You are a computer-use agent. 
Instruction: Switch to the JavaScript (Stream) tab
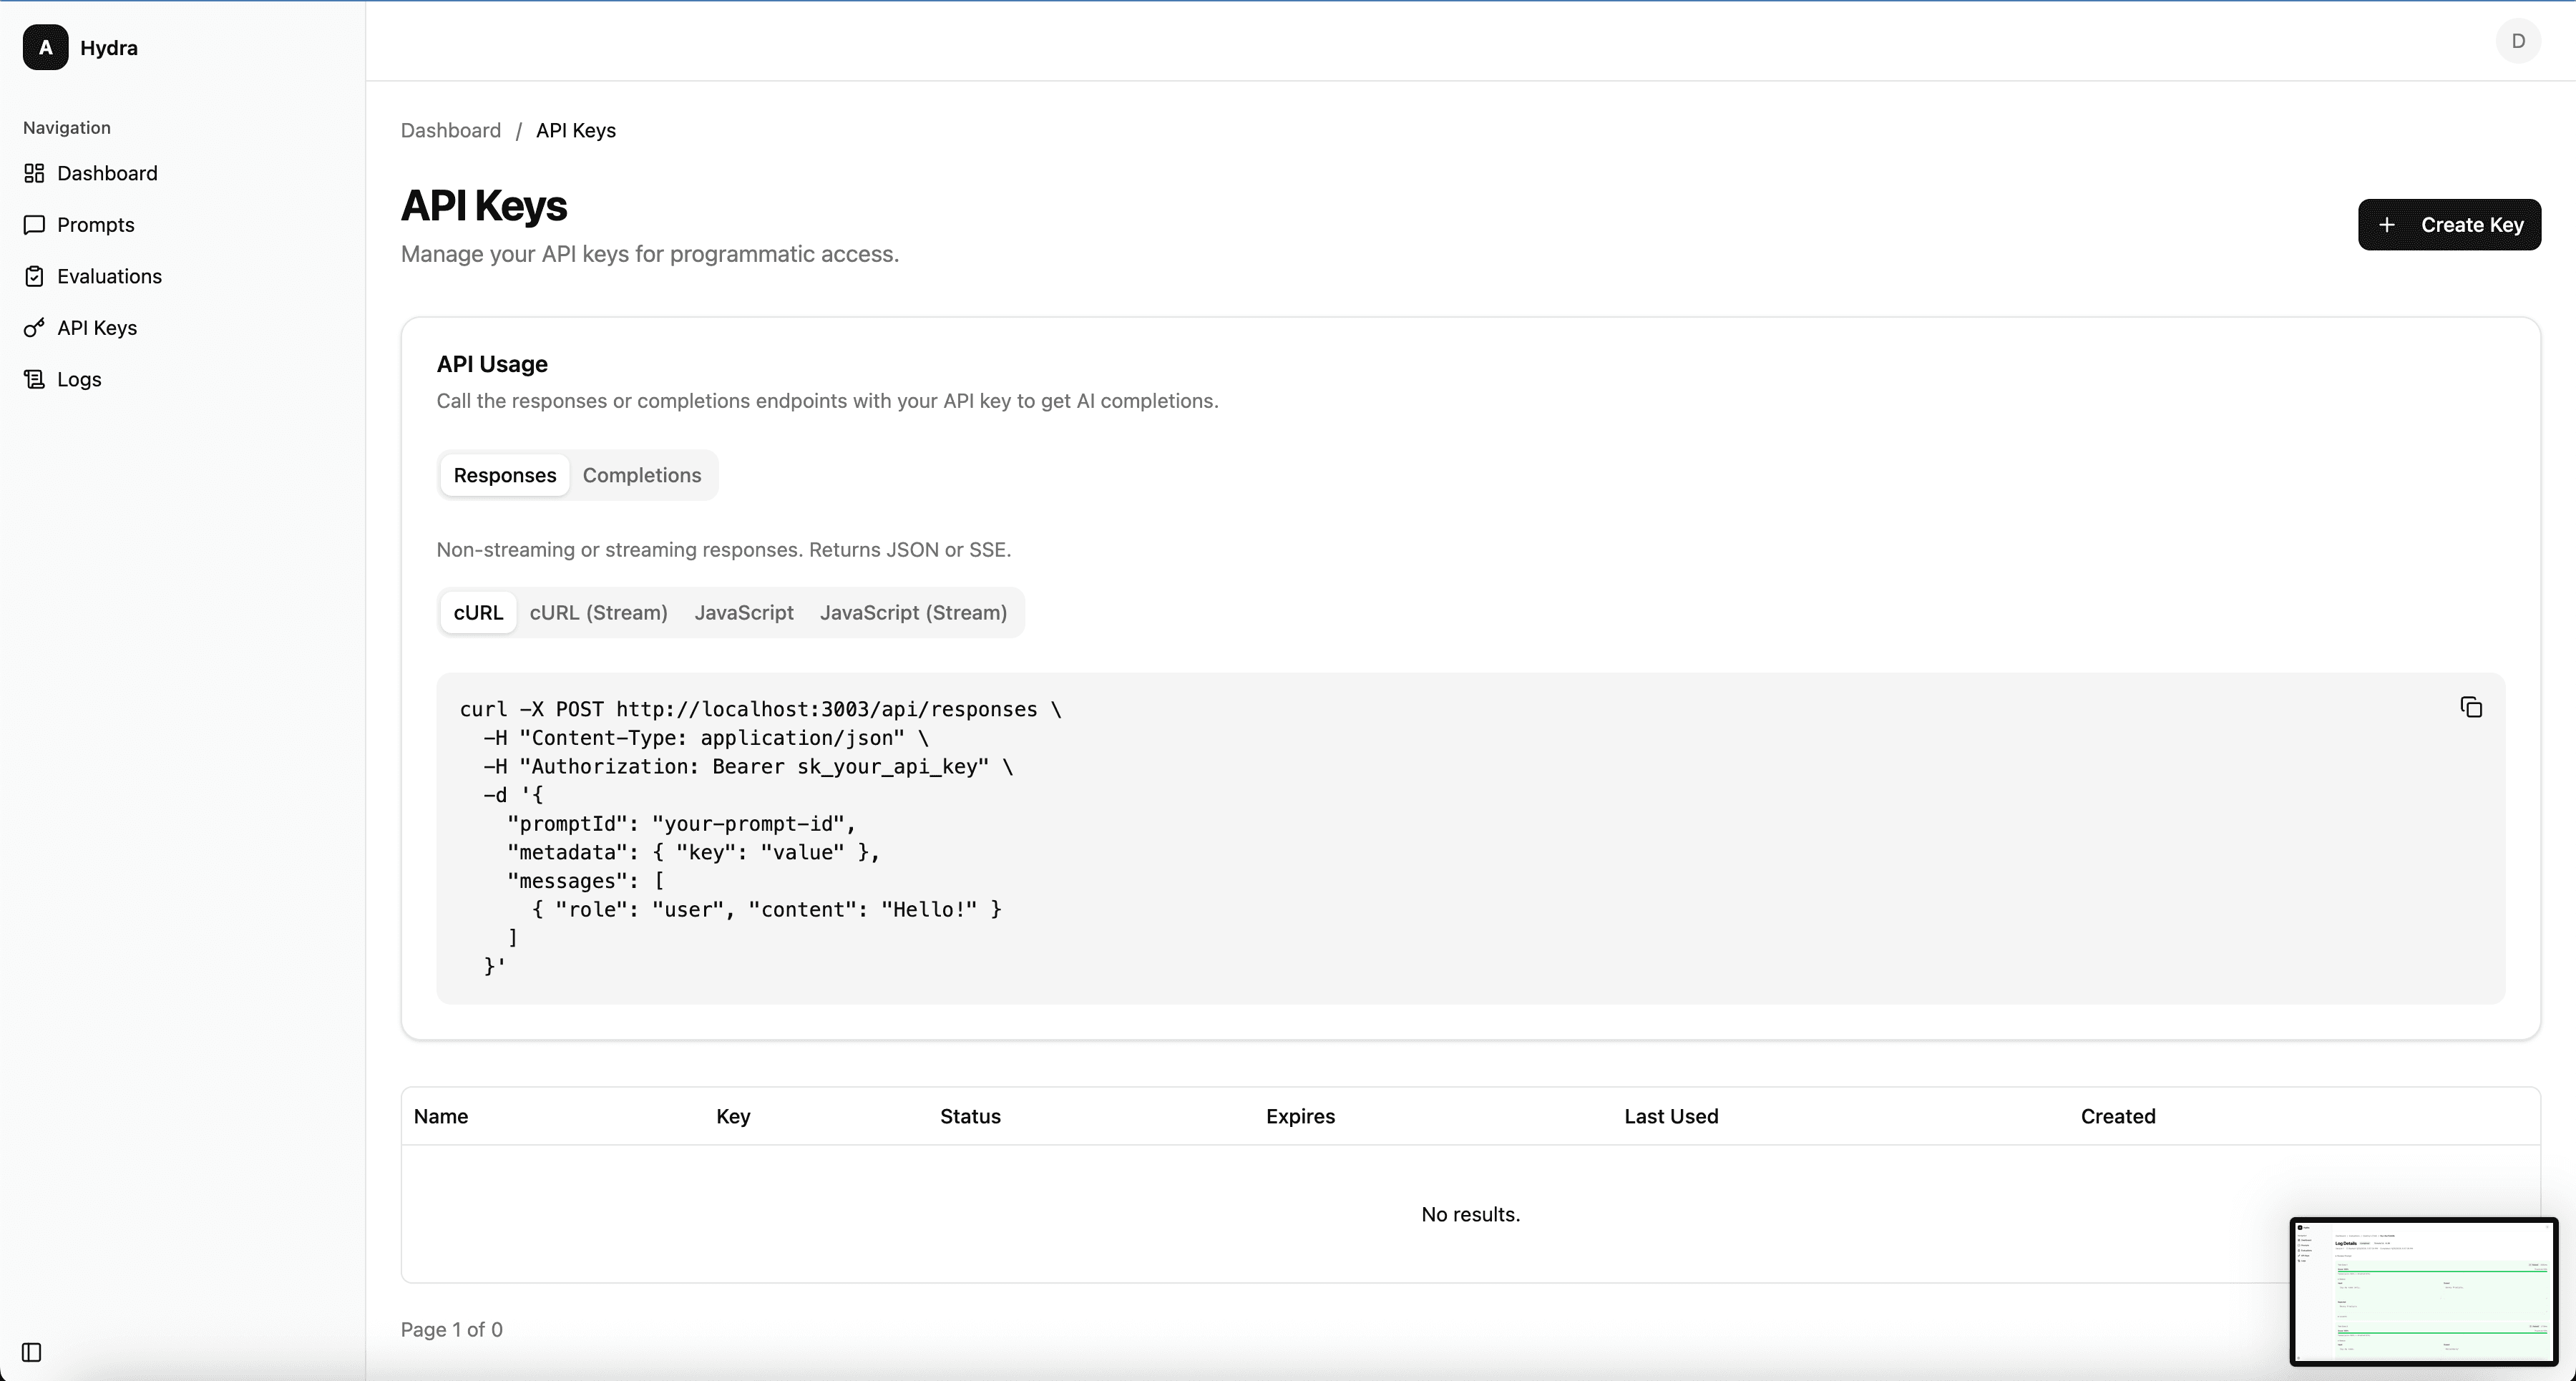913,612
